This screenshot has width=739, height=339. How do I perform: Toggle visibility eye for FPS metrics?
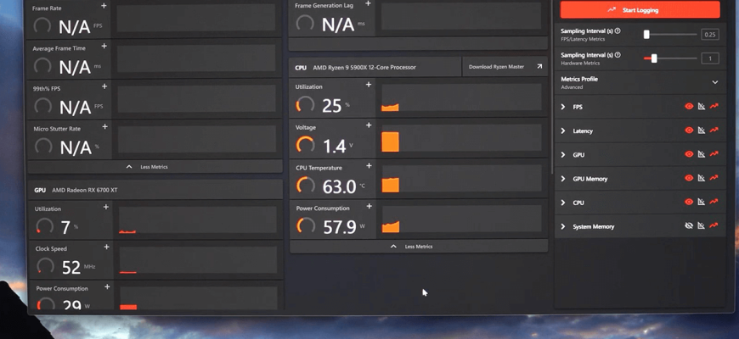coord(689,107)
